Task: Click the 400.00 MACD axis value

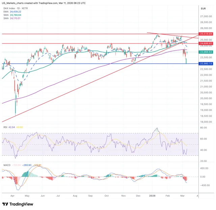Action: click(204, 168)
